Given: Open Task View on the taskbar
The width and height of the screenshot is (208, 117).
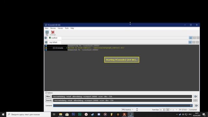Looking at the screenshot, I should tap(54, 114).
